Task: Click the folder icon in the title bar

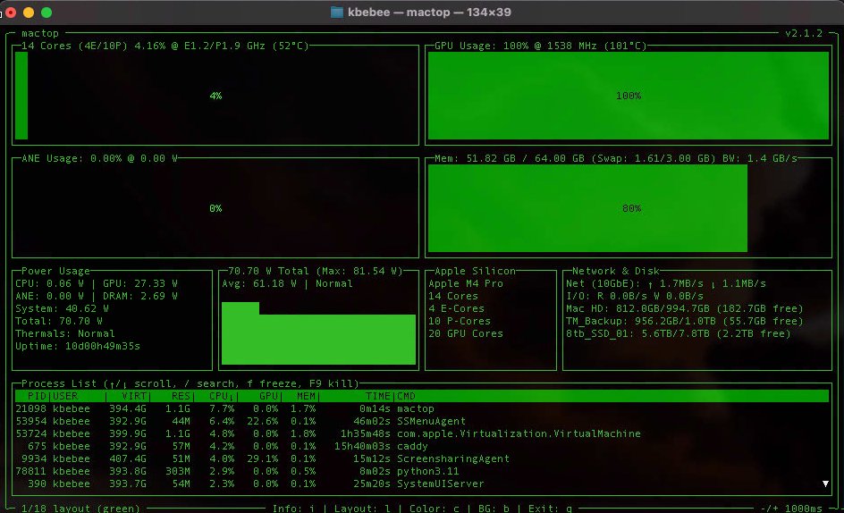Action: 337,13
